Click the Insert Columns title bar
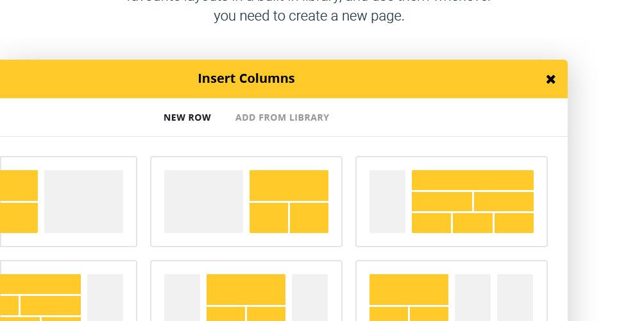 tap(246, 79)
